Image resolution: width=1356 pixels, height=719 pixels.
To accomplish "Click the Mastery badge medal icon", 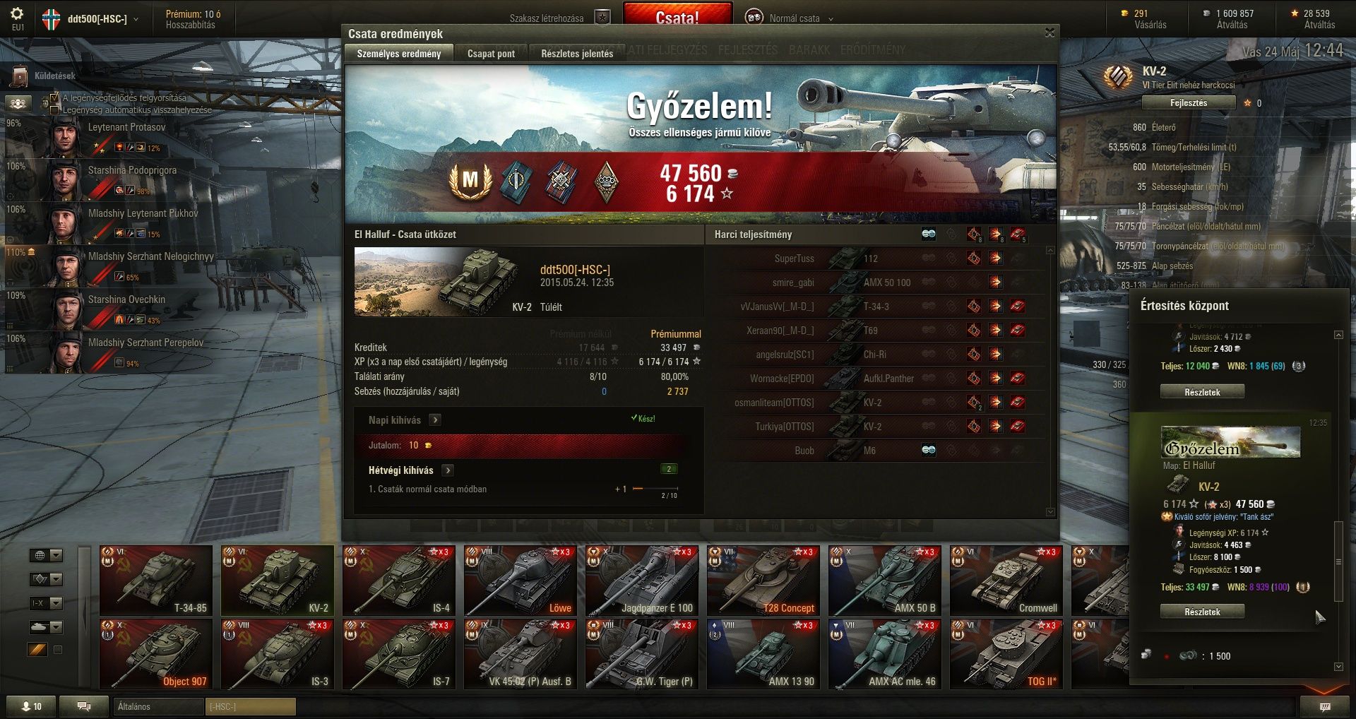I will [470, 181].
